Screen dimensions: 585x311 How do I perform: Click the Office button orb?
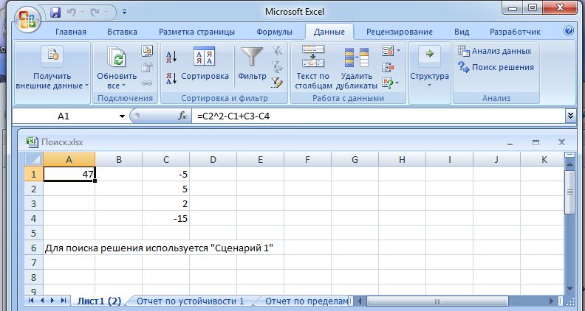pyautogui.click(x=27, y=18)
